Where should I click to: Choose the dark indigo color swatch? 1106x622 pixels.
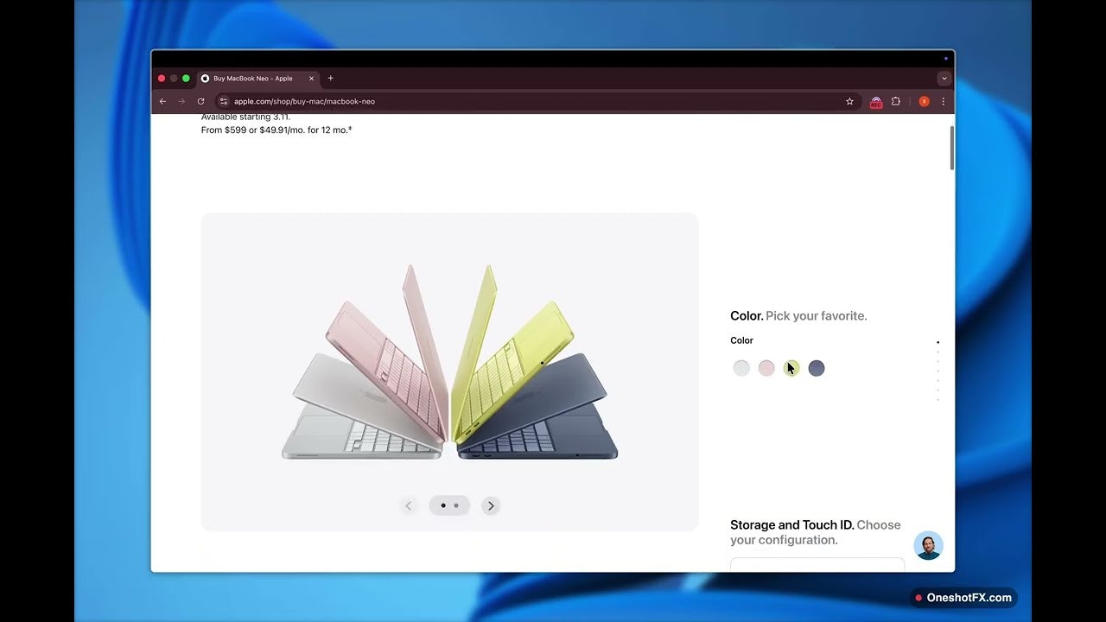[x=817, y=368]
